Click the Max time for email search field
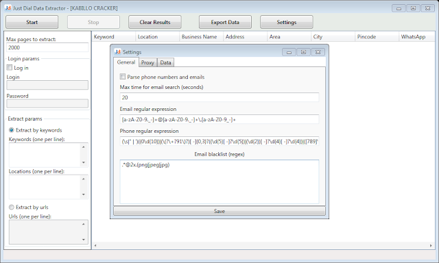439x263 pixels. coord(219,97)
